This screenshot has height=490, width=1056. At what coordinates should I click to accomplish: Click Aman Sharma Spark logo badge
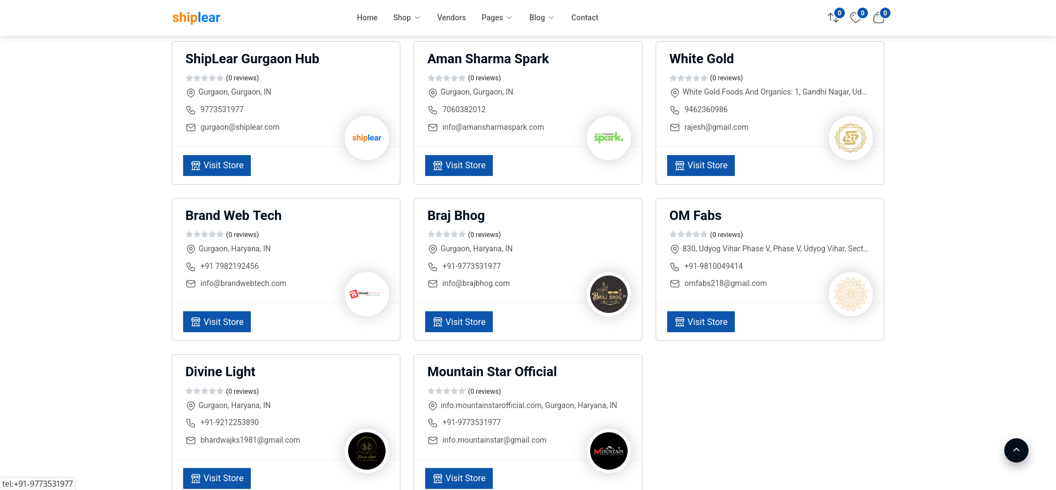[x=608, y=138]
